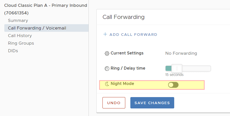230x116 pixels.
Task: Navigate to DIDs
Action: pyautogui.click(x=13, y=51)
